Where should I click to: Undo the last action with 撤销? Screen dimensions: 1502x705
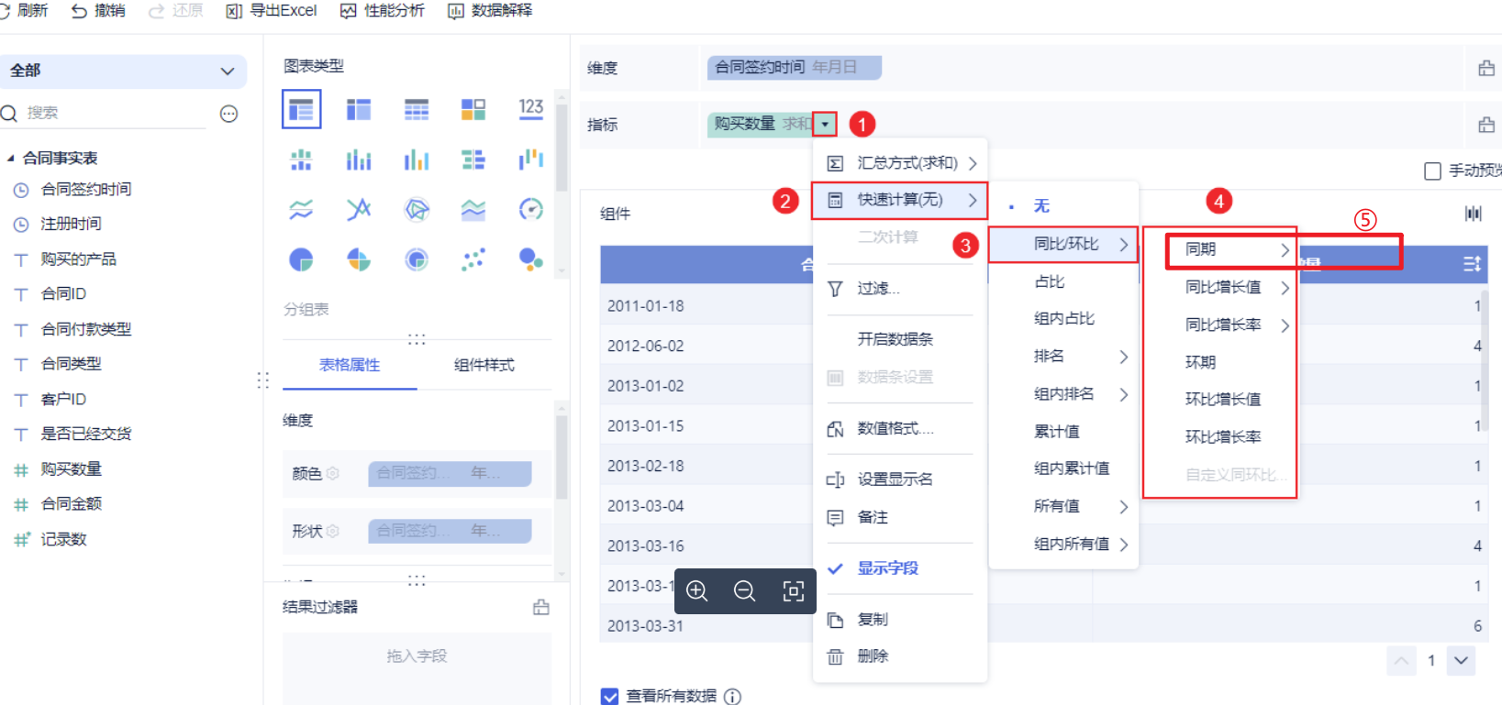98,11
